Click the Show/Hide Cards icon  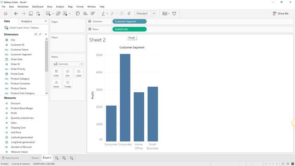[165, 13]
